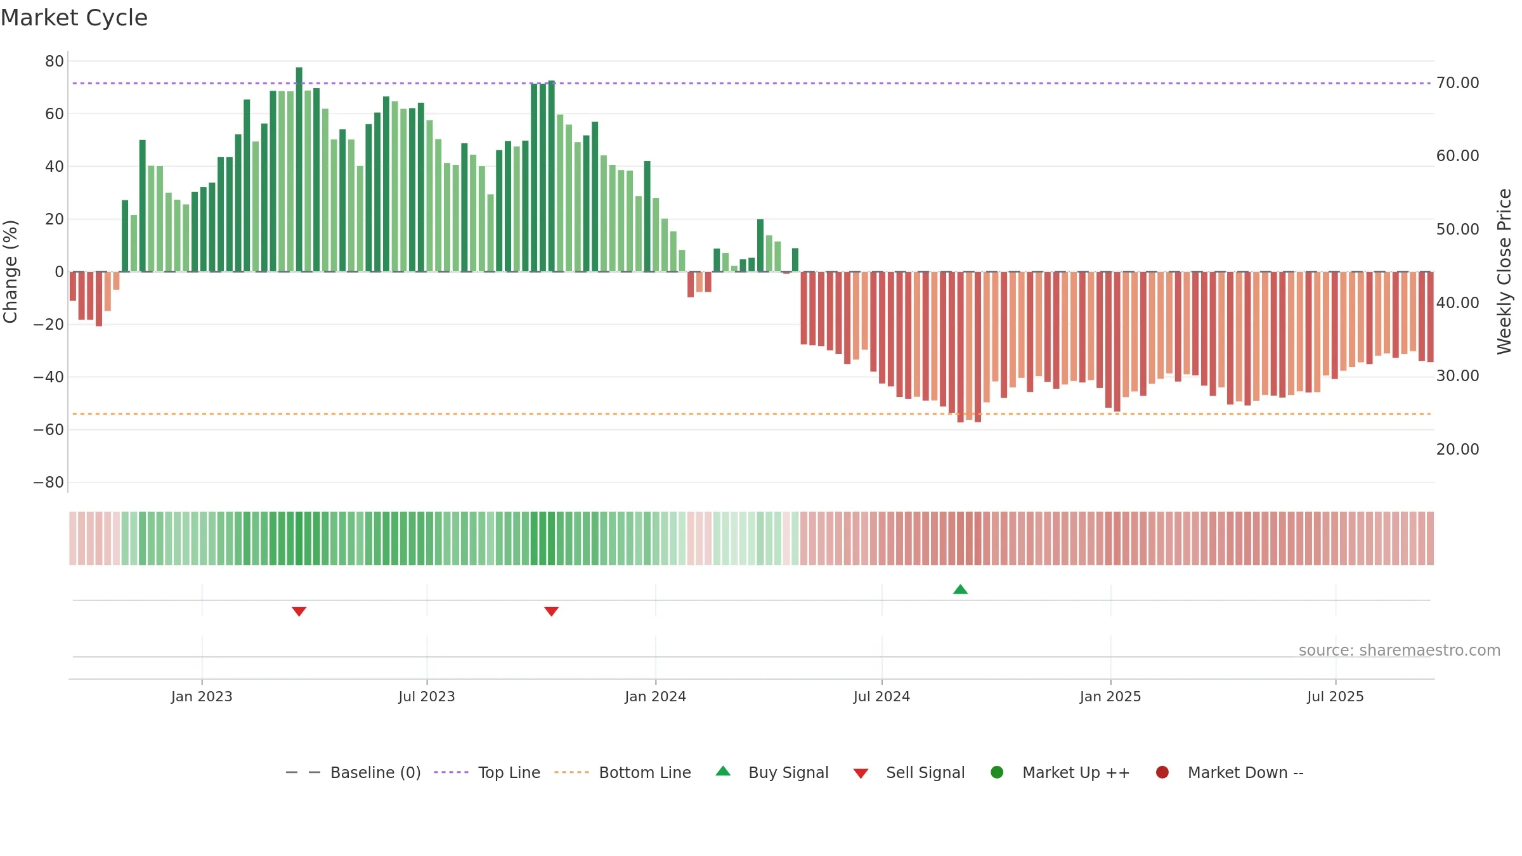Click the Jul 2025 axis label
This screenshot has width=1522, height=856.
tap(1336, 696)
